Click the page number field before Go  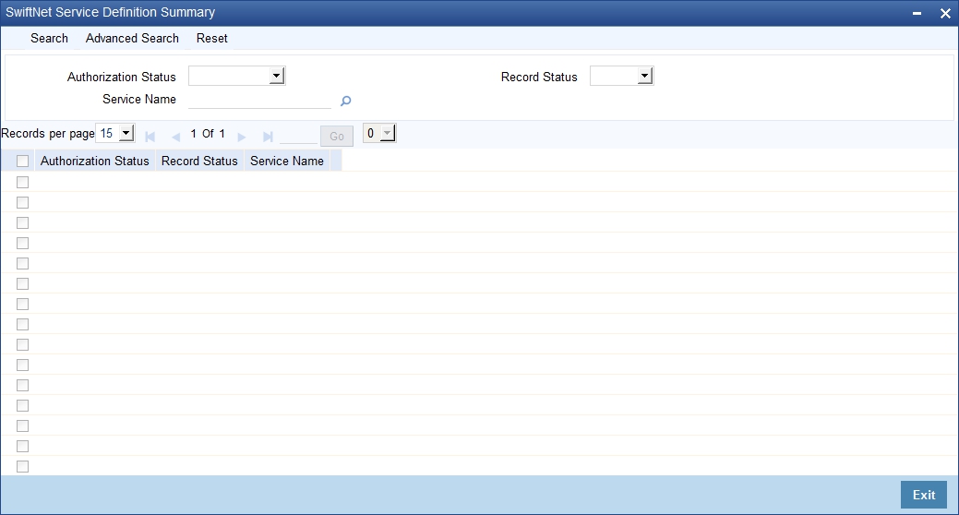298,136
